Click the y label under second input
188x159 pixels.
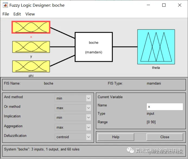tap(31, 56)
